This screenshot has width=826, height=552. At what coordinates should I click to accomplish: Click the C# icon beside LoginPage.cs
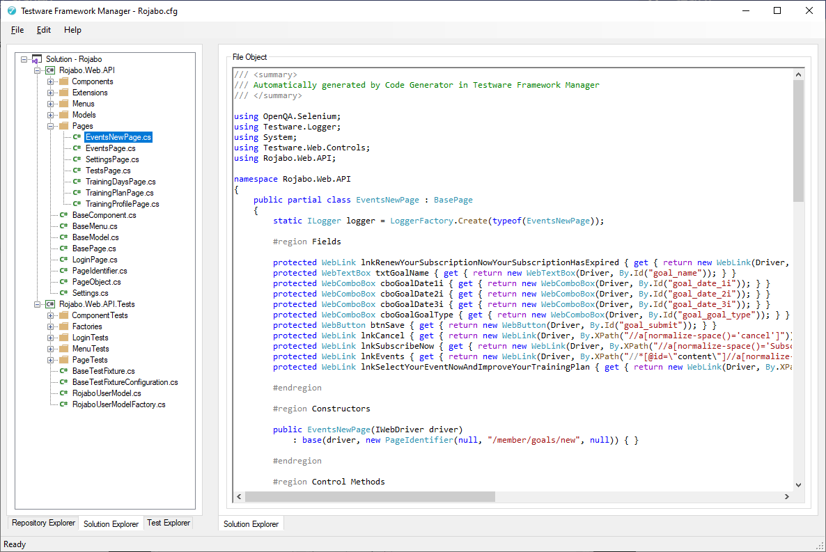click(64, 259)
